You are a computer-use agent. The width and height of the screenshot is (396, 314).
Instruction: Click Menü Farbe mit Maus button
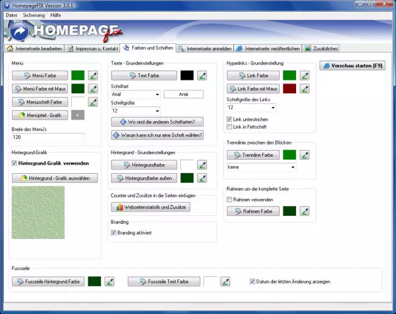(40, 89)
